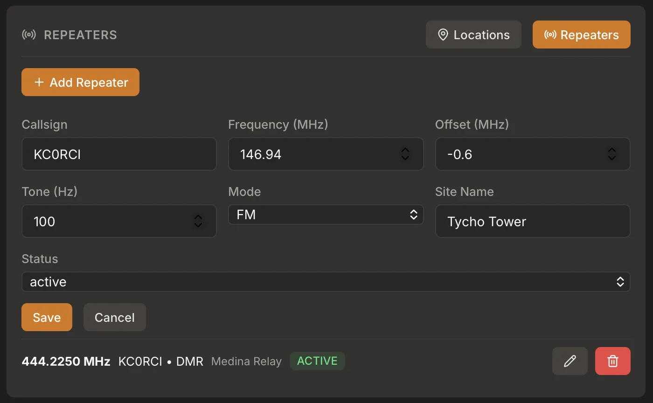The height and width of the screenshot is (403, 653).
Task: Focus the Callsign input field
Action: [x=119, y=154]
